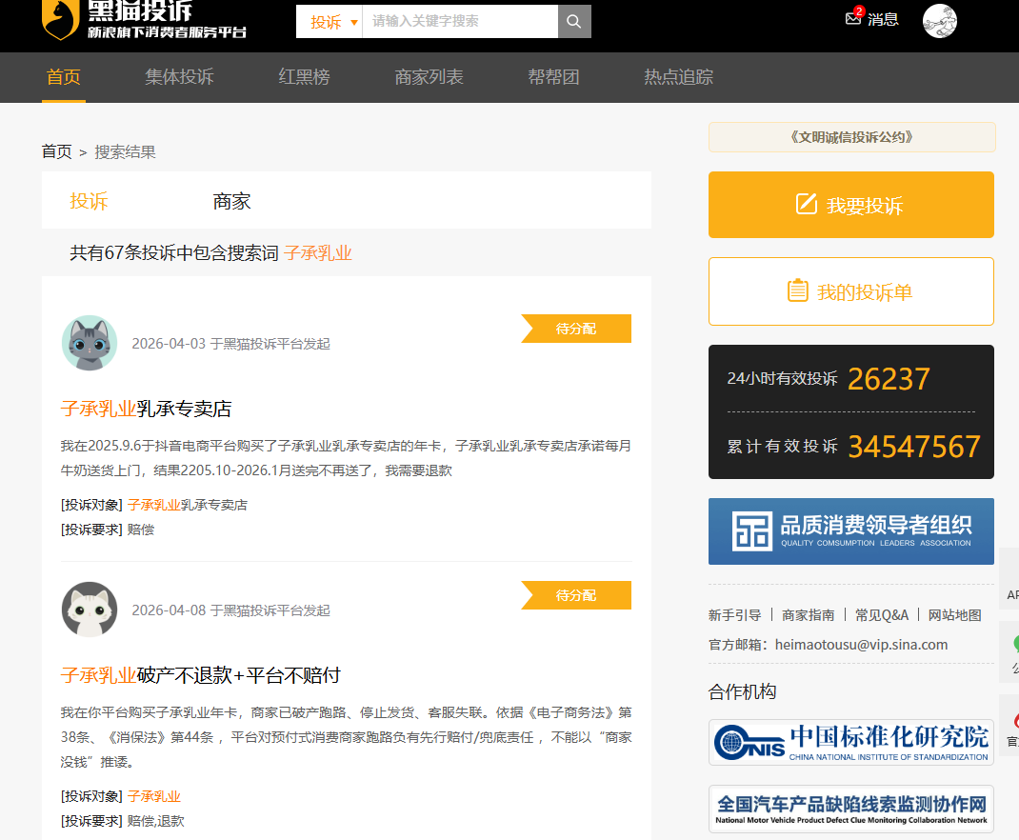Image resolution: width=1019 pixels, height=840 pixels.
Task: Click the 热点追踪 navigation item
Action: click(678, 77)
